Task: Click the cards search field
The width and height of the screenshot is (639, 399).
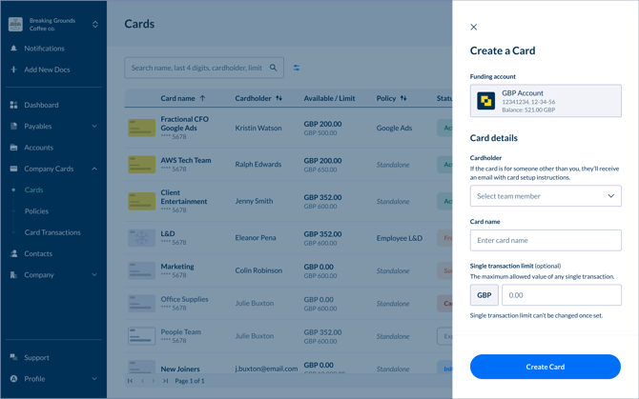Action: (204, 68)
